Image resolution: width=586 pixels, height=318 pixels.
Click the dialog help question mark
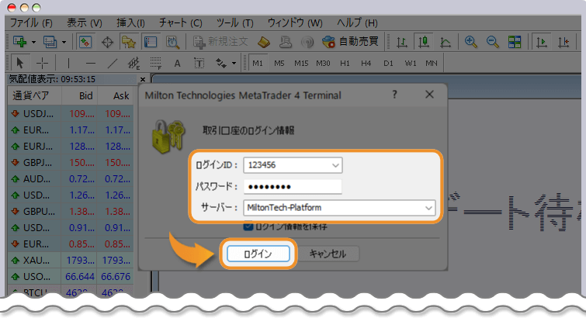394,95
